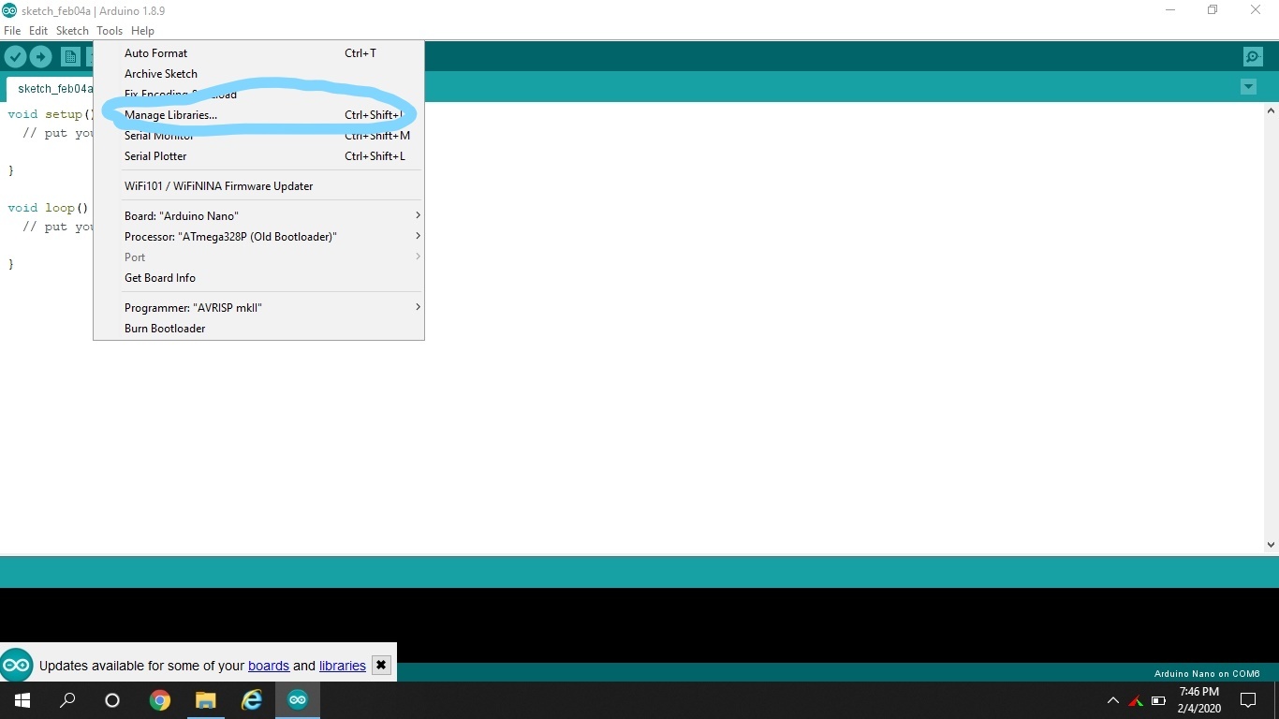Select Manage Libraries... menu entry
The height and width of the screenshot is (719, 1279).
[x=258, y=115]
